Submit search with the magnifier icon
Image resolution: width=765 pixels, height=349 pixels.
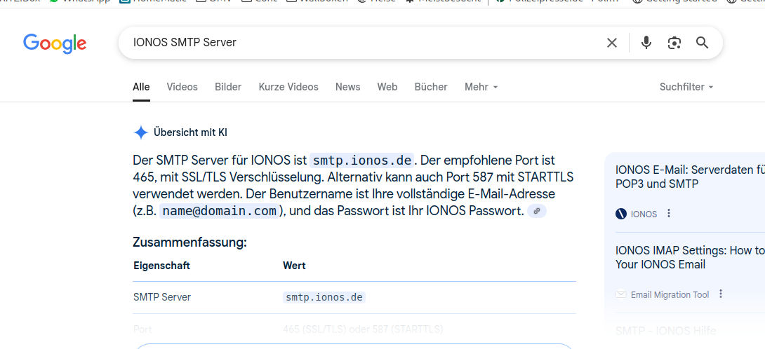click(x=702, y=43)
